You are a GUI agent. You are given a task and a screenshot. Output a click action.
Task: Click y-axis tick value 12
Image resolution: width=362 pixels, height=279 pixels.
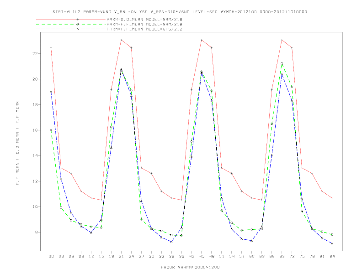coord(35,181)
